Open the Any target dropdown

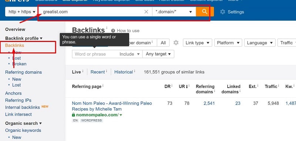tap(158, 54)
